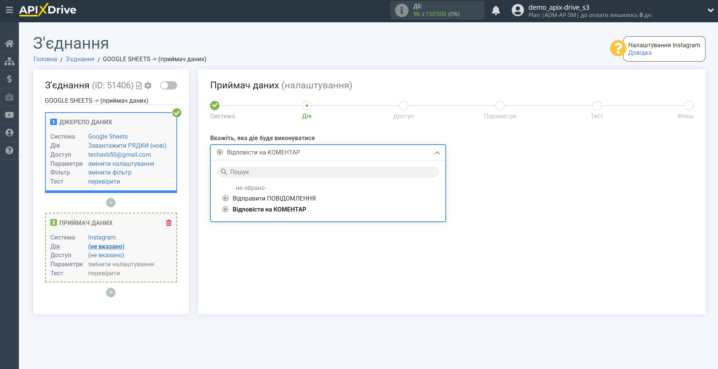Click the actions counter 96 з 150'000
The height and width of the screenshot is (369, 718).
pos(436,14)
